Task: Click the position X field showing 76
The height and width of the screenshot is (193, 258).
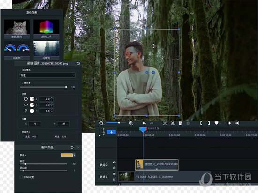Action: [35, 124]
